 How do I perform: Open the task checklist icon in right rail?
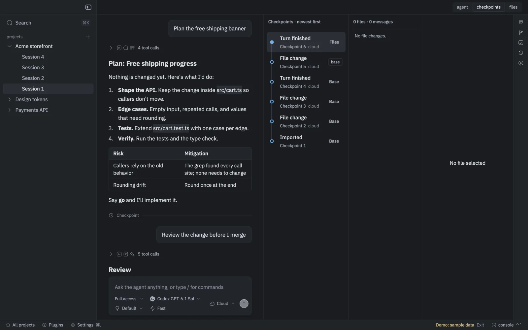pos(521,22)
